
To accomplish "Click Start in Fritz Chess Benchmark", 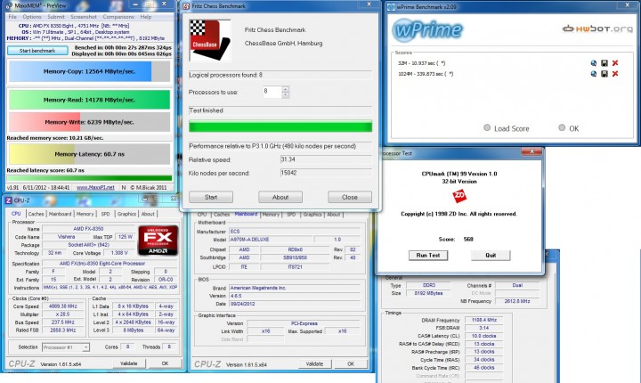I will point(211,197).
